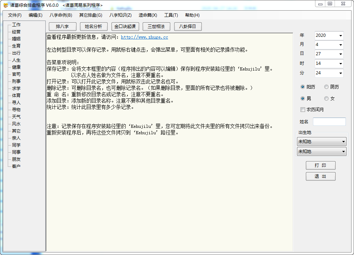Open the 编辑(E) menu
Screen dimensions: 354x255
(35, 15)
